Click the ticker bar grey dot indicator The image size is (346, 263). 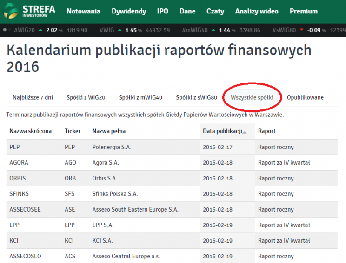point(5,30)
